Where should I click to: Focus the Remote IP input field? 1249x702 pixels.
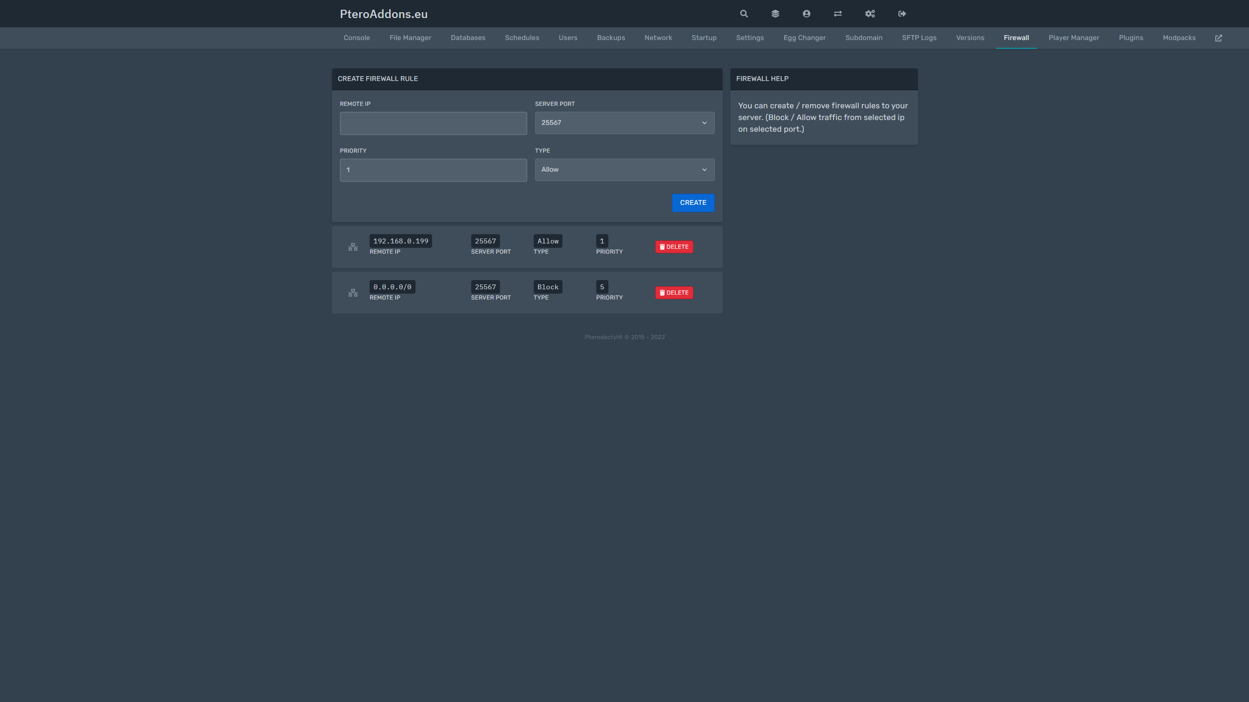(433, 123)
